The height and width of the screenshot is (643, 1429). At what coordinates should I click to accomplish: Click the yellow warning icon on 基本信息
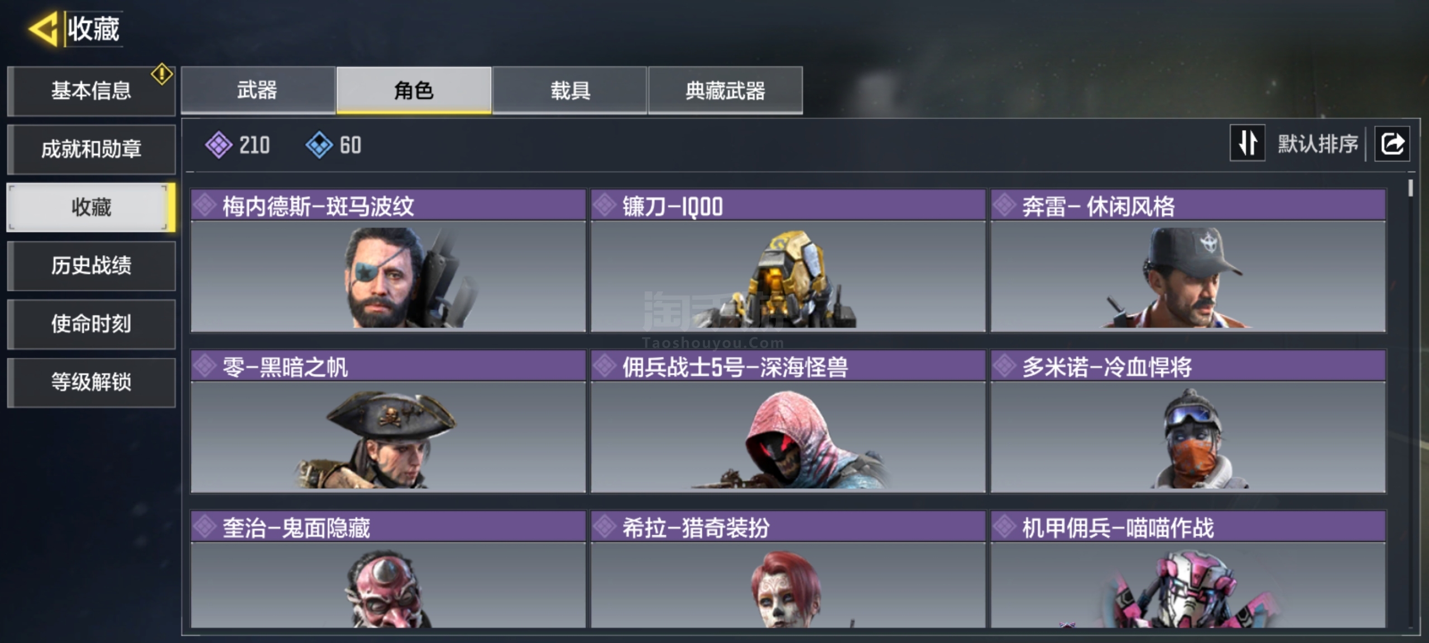(162, 74)
